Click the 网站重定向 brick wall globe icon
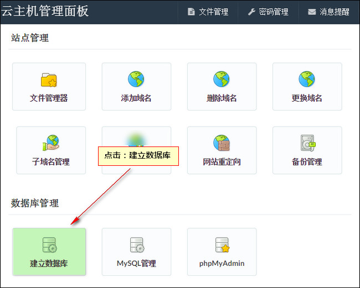 pyautogui.click(x=222, y=143)
